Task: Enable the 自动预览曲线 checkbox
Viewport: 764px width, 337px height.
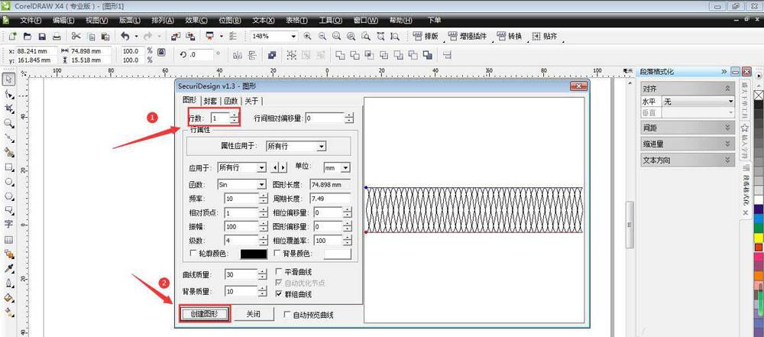Action: [x=287, y=314]
